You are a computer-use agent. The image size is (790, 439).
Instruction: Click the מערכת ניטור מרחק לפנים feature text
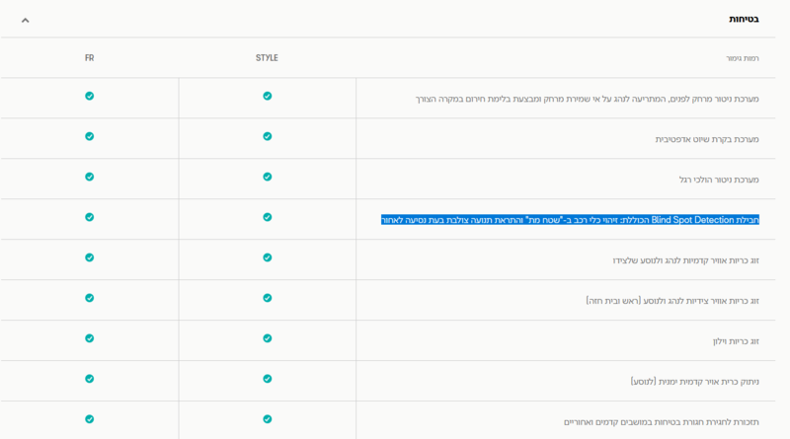click(x=587, y=100)
